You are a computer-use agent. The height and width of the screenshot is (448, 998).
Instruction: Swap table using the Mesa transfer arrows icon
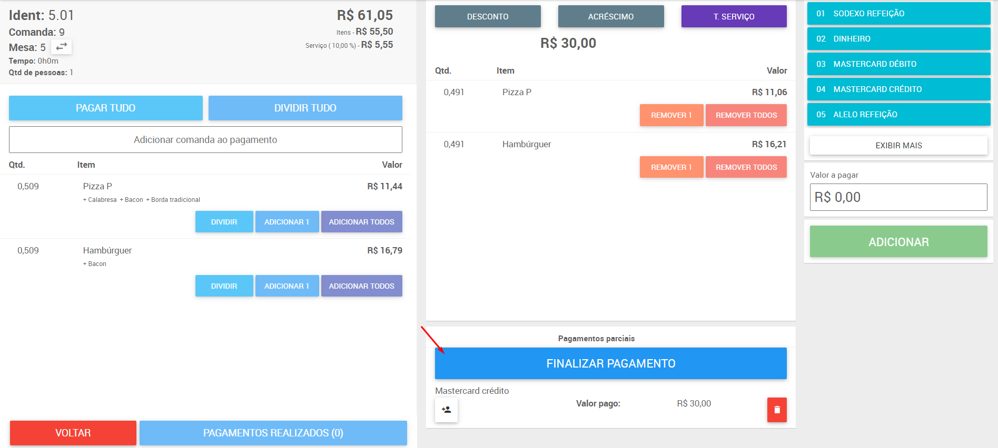pyautogui.click(x=62, y=47)
